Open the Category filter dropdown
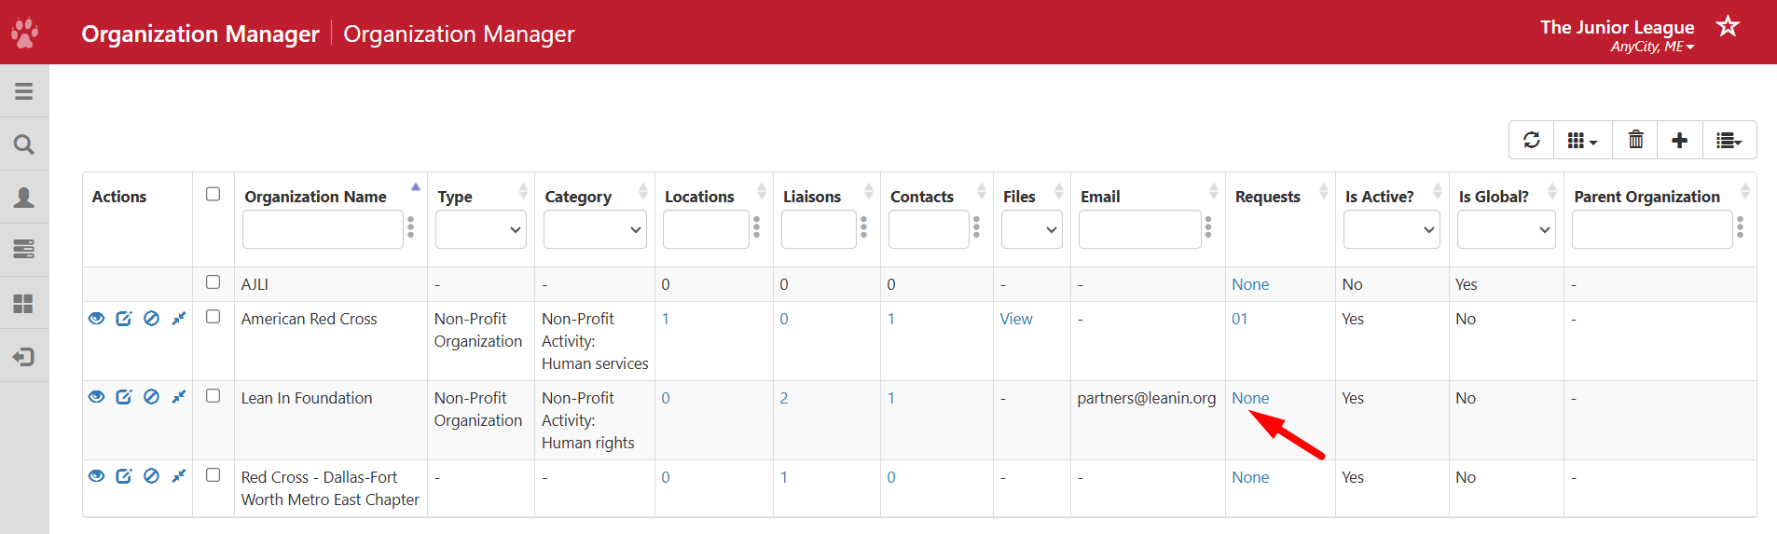Screen dimensions: 1777x534 point(595,229)
